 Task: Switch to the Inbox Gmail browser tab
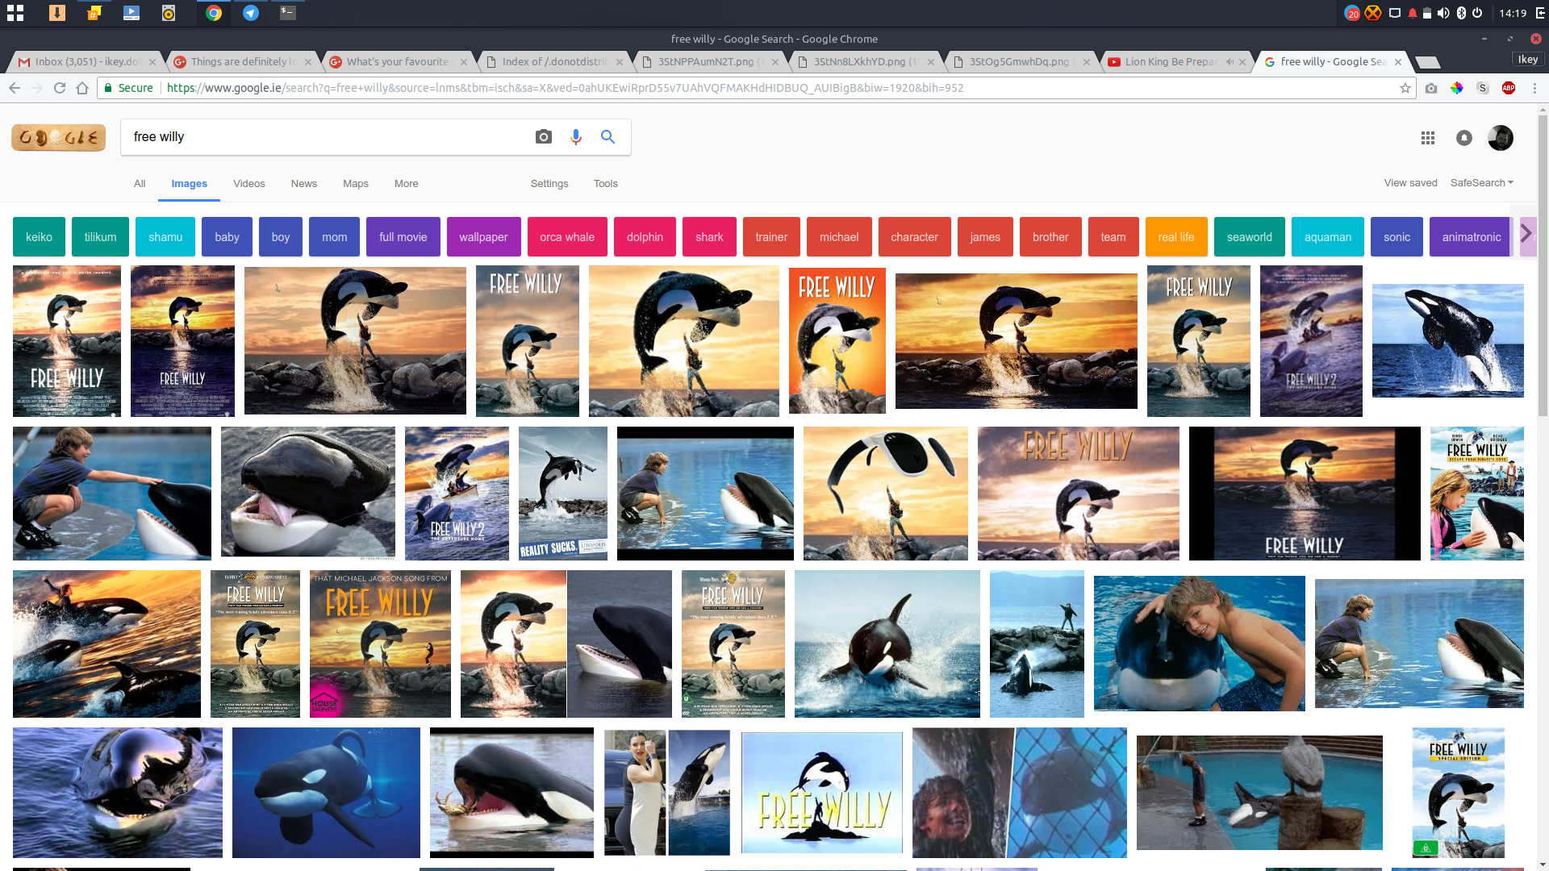(x=87, y=61)
